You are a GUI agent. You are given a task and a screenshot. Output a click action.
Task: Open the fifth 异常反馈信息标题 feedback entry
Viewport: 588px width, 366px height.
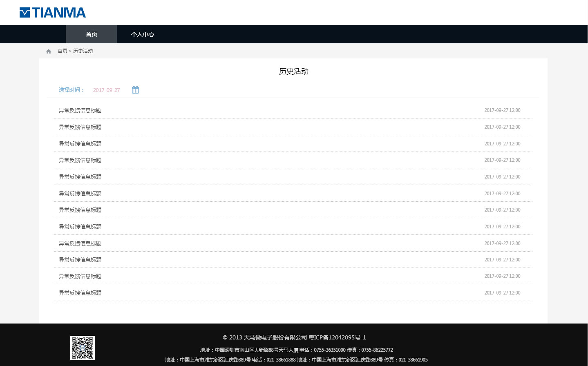click(80, 176)
